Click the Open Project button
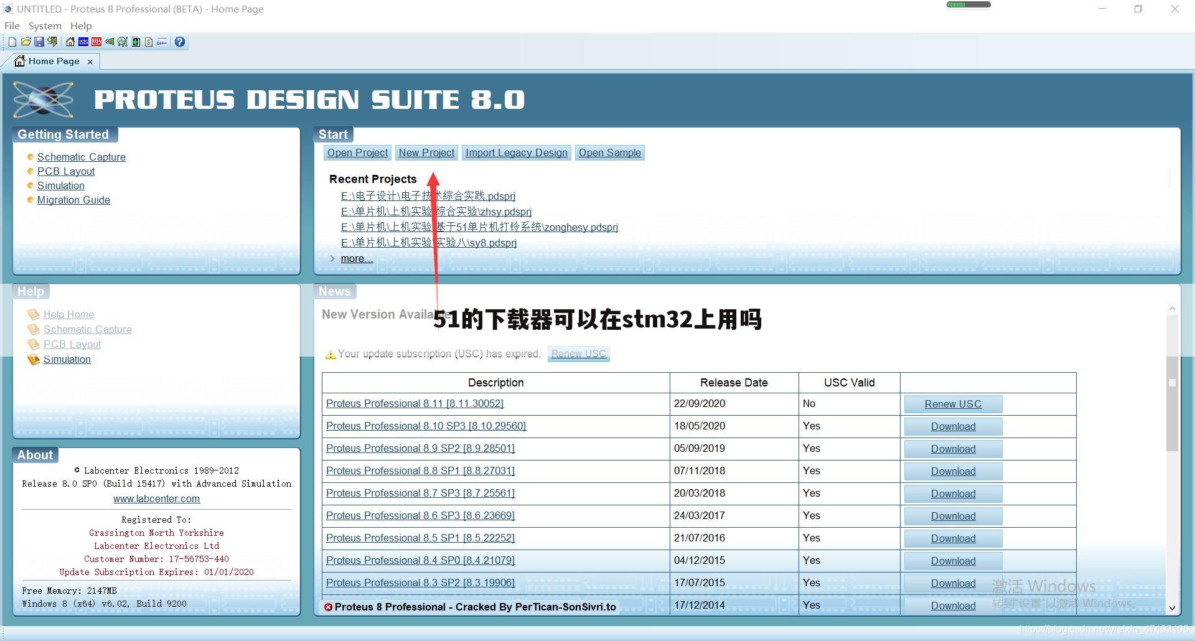Image resolution: width=1195 pixels, height=641 pixels. 358,152
